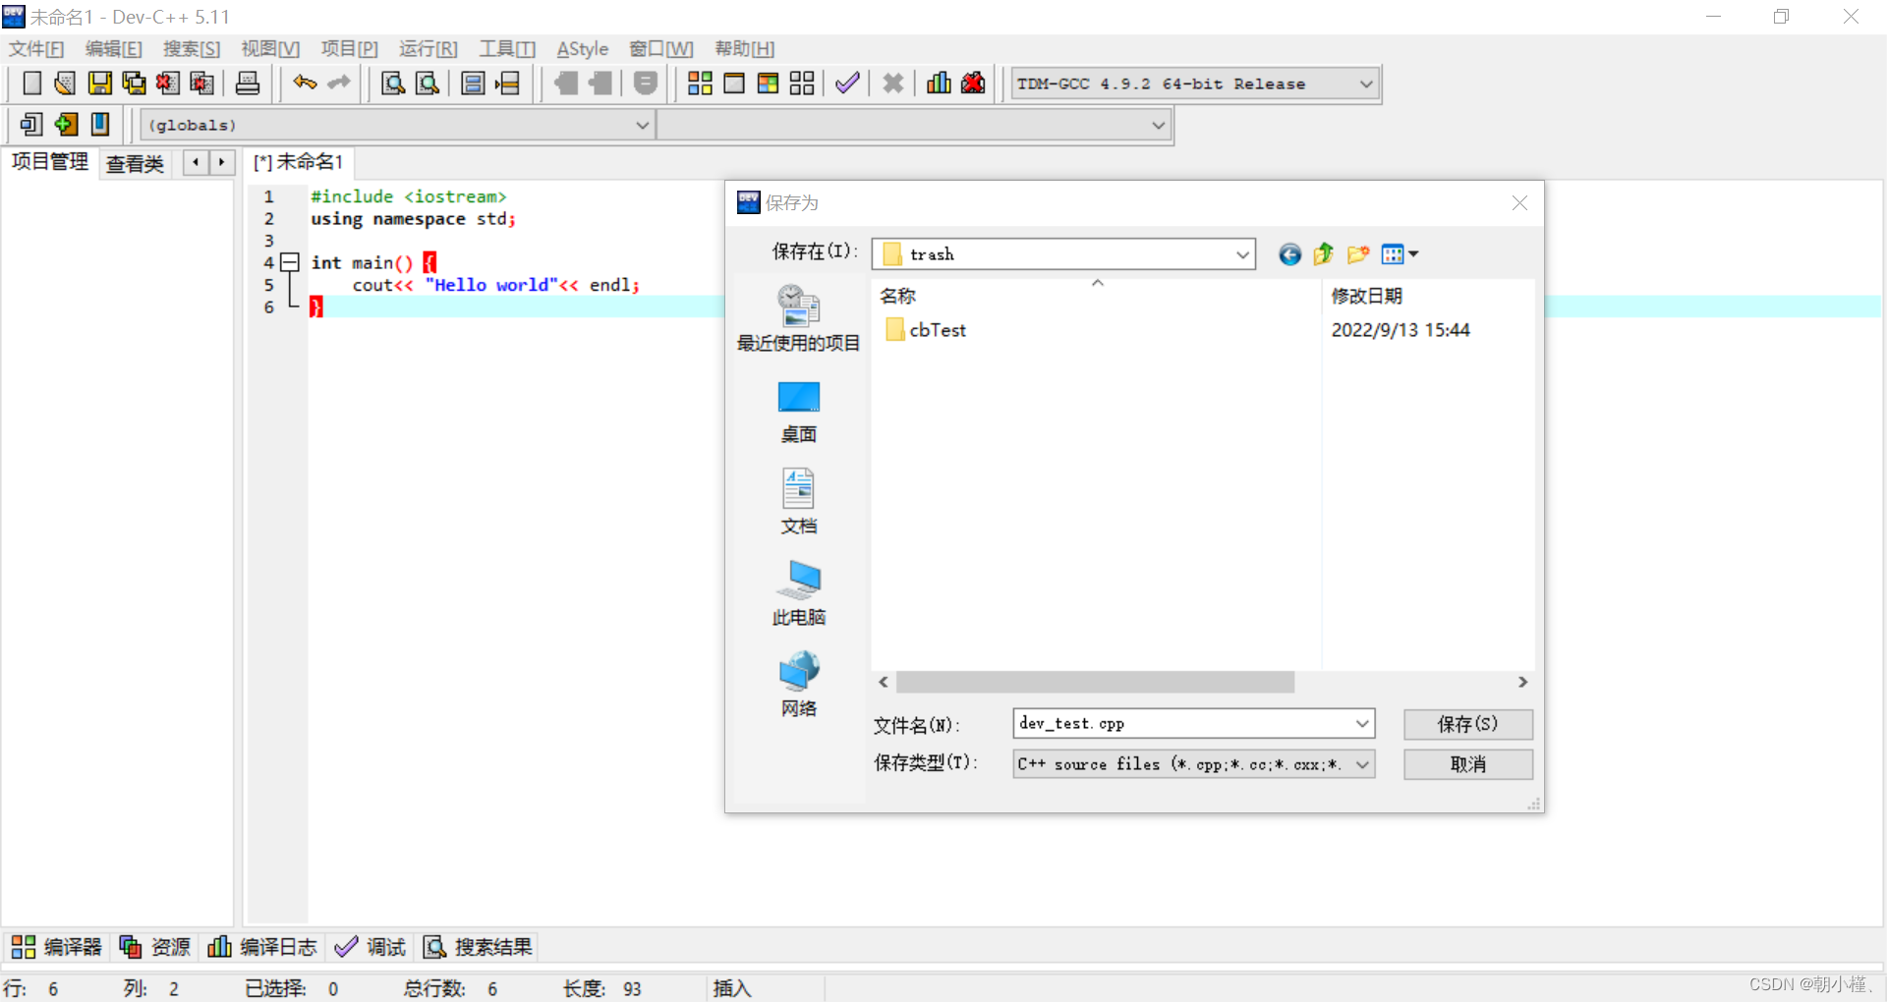Click the dialog horizontal scrollbar right arrow
The width and height of the screenshot is (1887, 1002).
[1522, 682]
